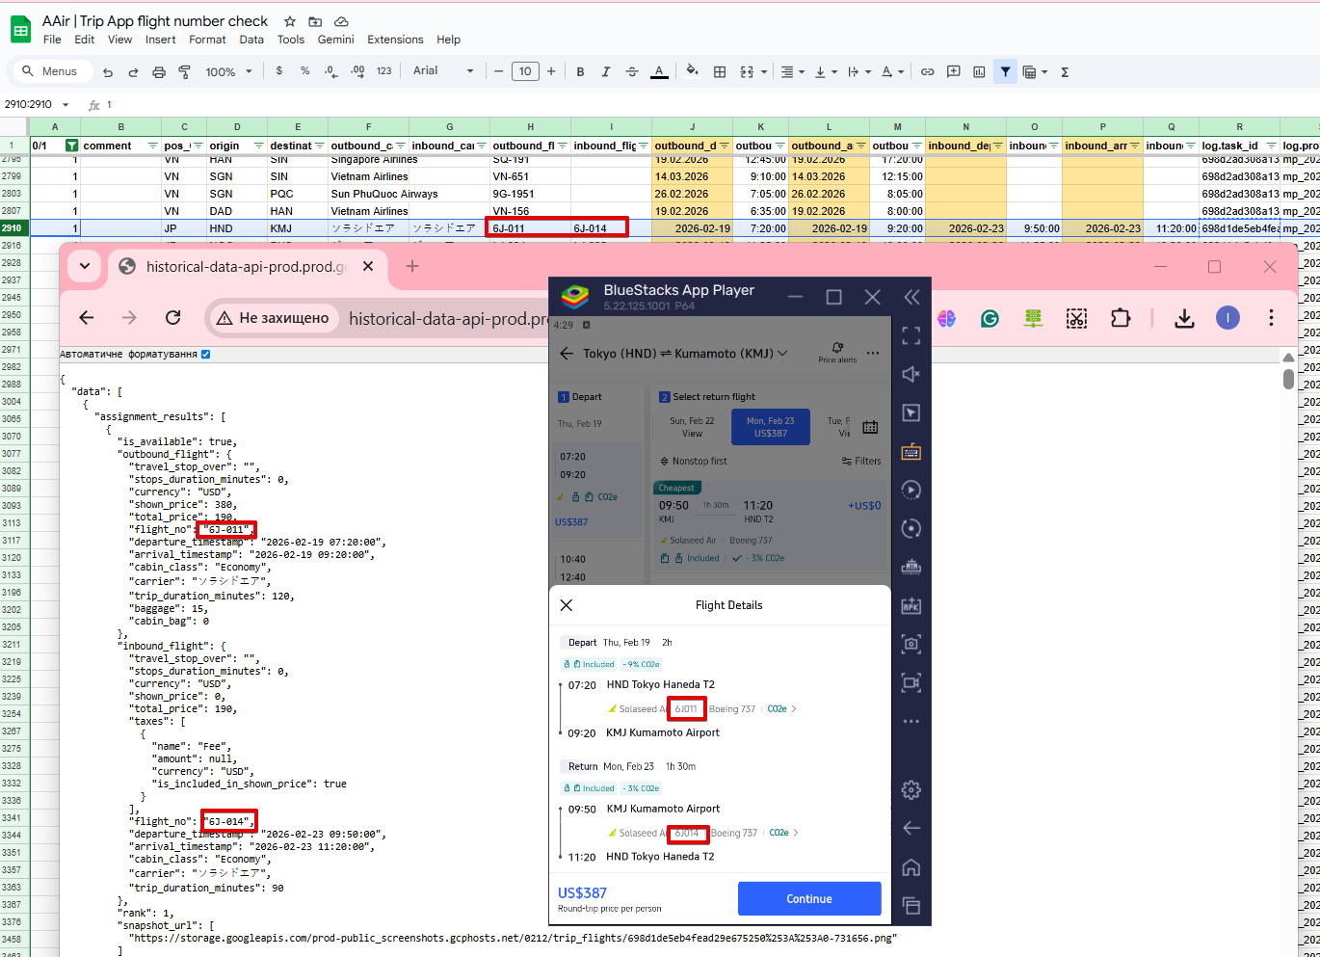Select the Mon, Feb 23 return date tab
The width and height of the screenshot is (1320, 957).
771,427
